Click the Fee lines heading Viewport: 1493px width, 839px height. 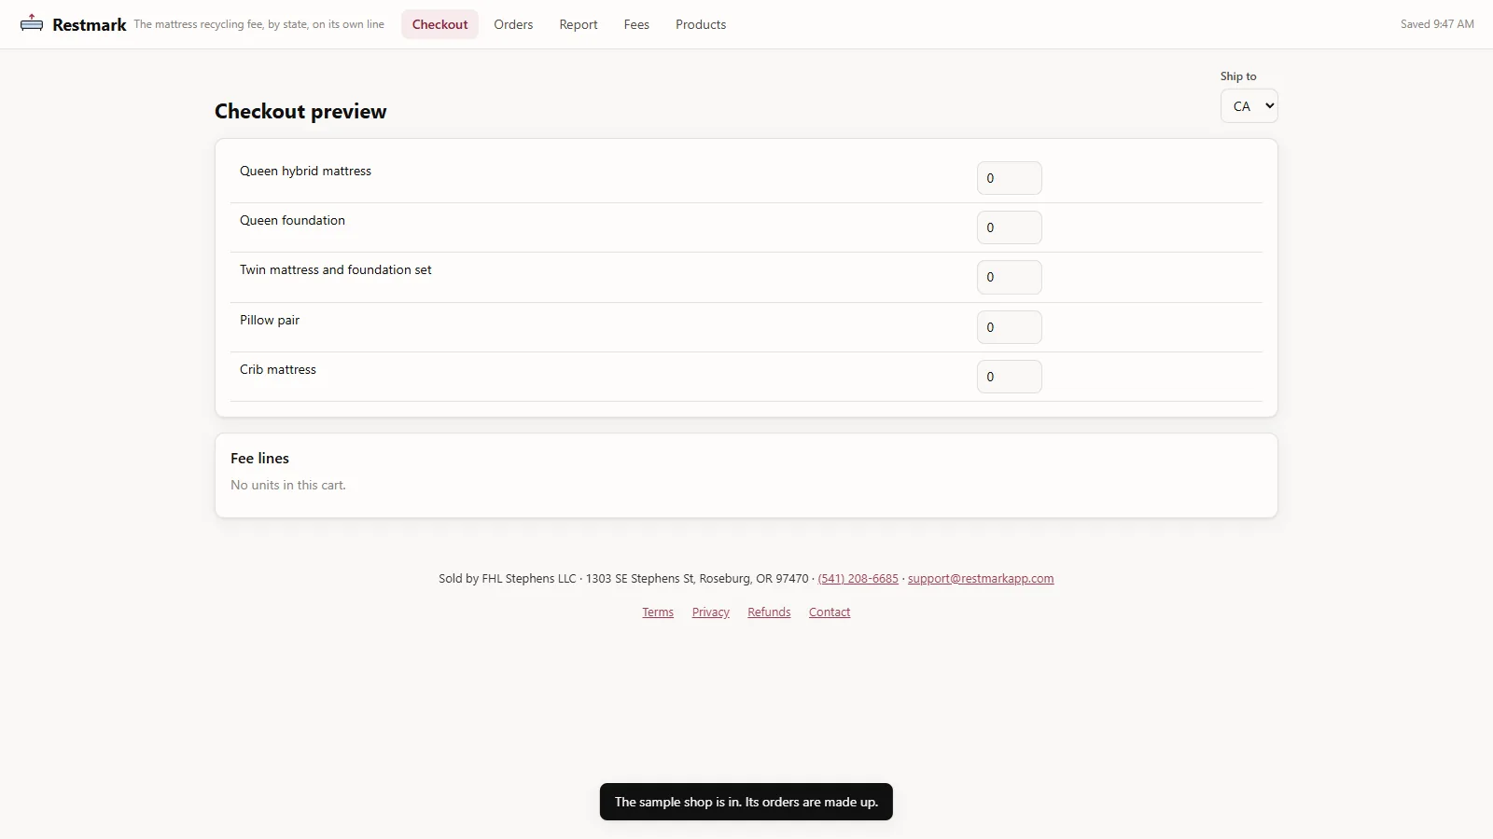click(259, 458)
